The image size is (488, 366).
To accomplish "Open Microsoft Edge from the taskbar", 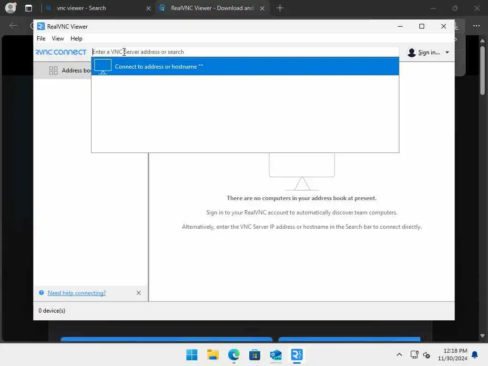I will pyautogui.click(x=234, y=355).
